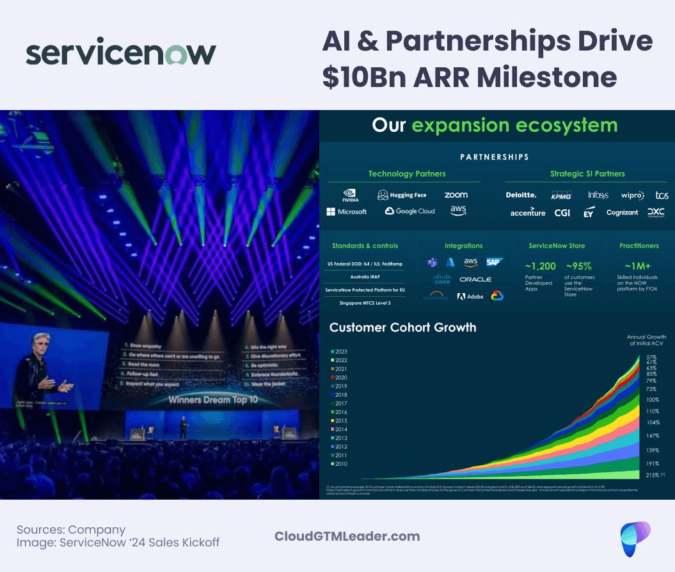Select the Workday logo
This screenshot has width=675, height=572.
tap(436, 296)
